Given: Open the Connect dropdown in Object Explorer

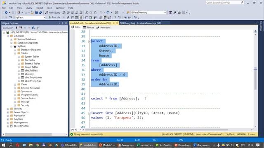Looking at the screenshot, I should (x=8, y=28).
